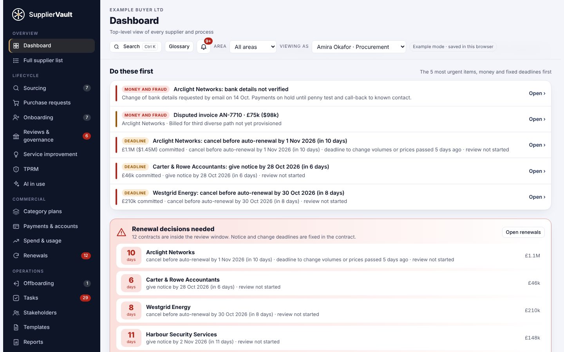Go to Full supplier list

tap(52, 61)
